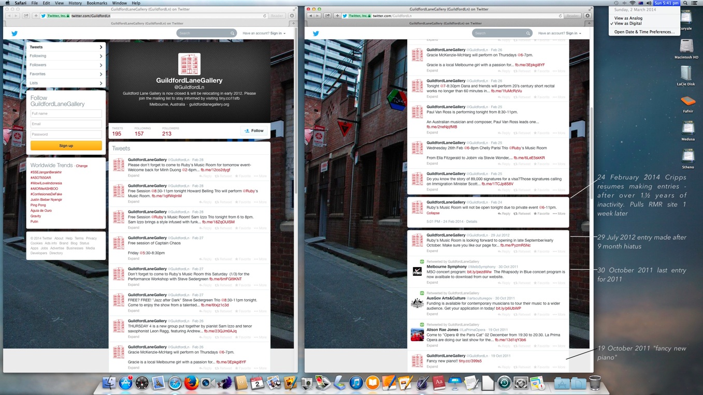Expand the Following sidebar row
703x395 pixels.
click(66, 56)
